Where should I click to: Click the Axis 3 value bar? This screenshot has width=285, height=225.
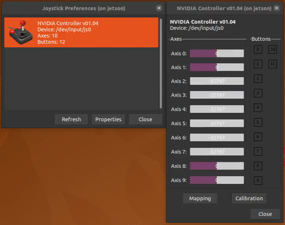(217, 95)
